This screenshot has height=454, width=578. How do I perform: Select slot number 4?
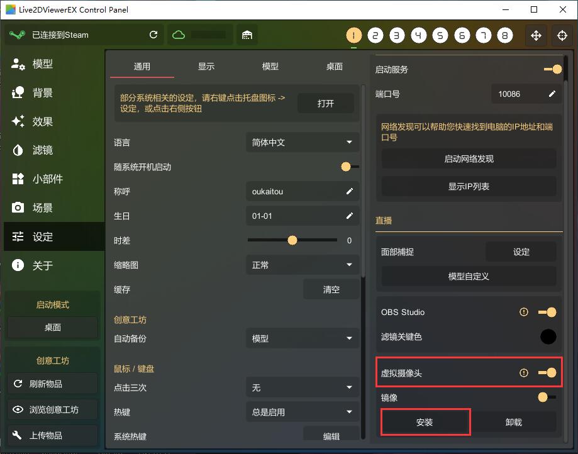(x=419, y=35)
